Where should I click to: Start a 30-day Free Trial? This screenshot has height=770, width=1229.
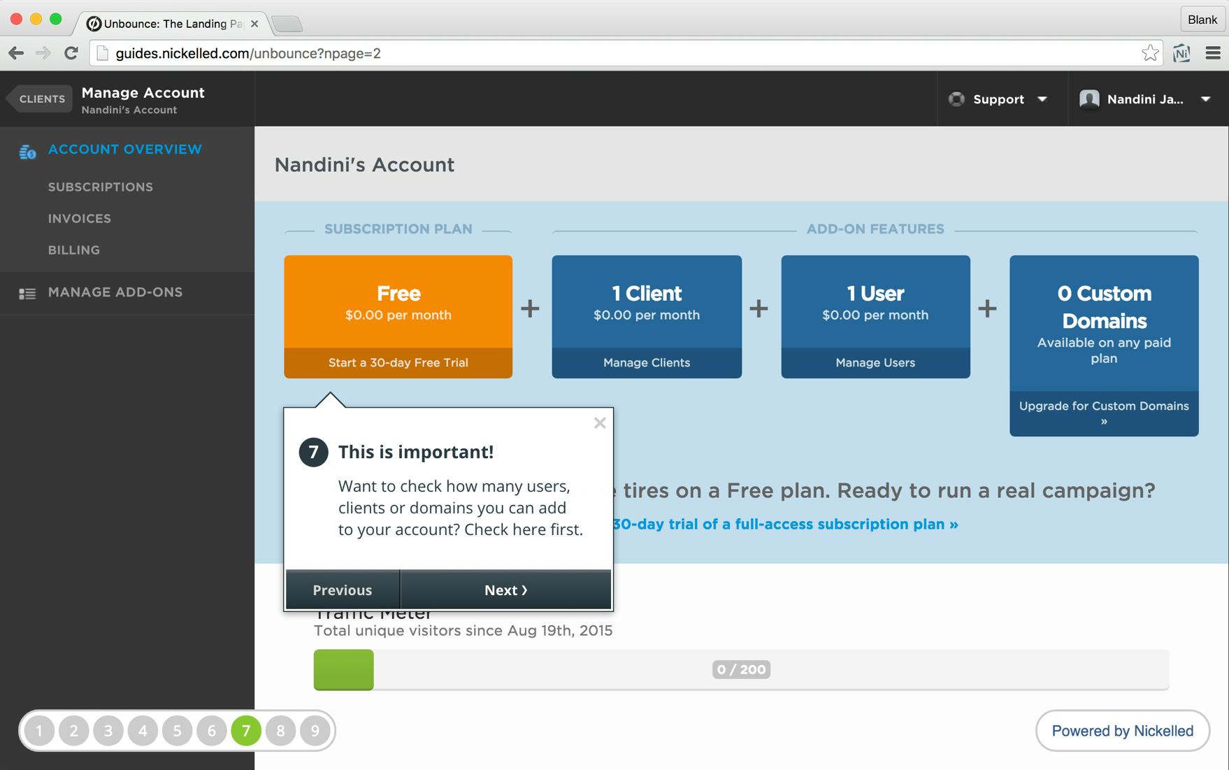click(x=398, y=362)
